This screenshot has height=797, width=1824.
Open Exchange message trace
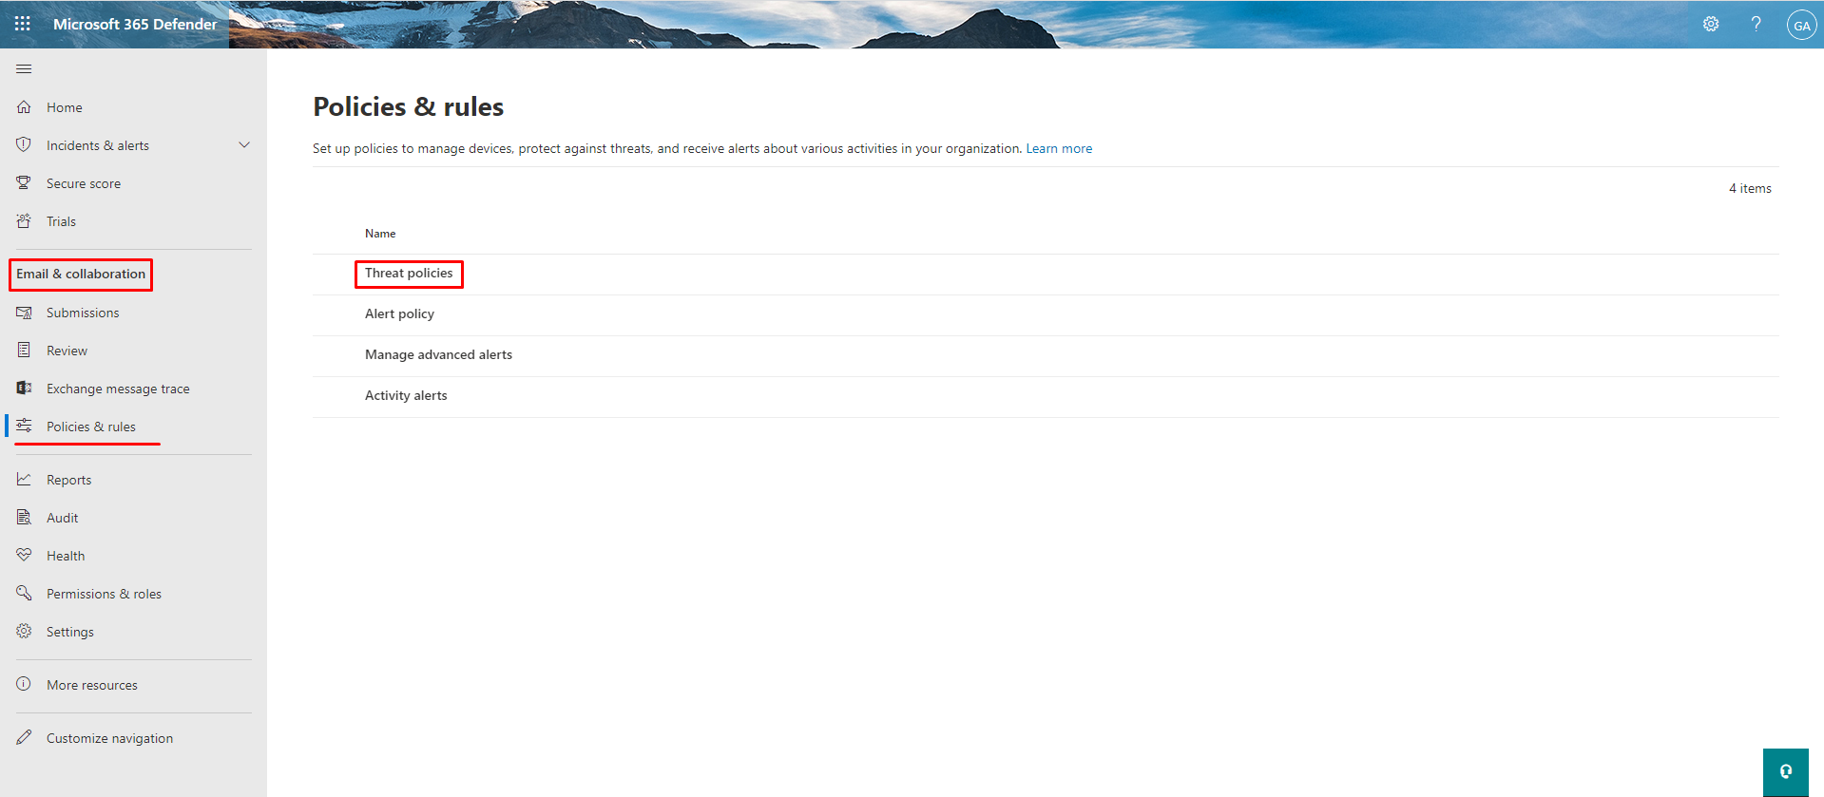118,389
